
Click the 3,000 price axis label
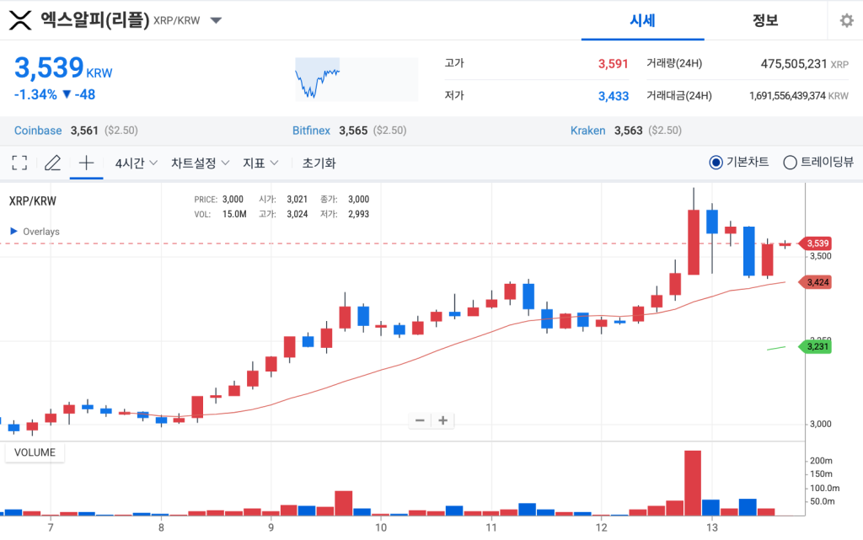(820, 424)
